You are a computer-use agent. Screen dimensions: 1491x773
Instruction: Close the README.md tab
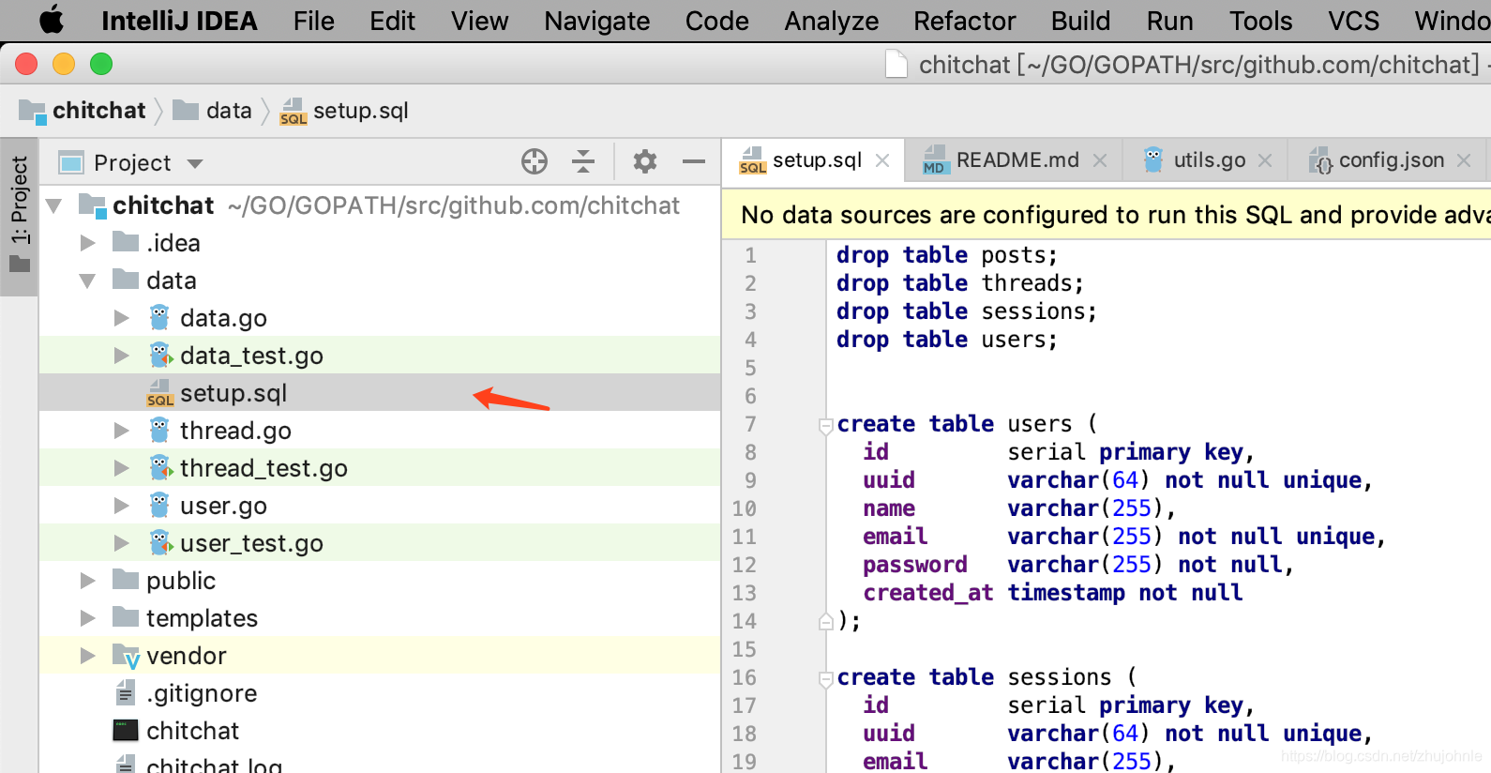pos(1100,160)
